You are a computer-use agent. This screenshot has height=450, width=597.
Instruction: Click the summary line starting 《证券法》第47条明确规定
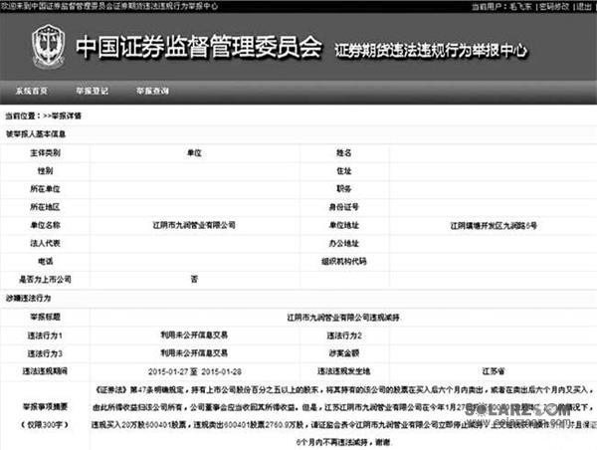[344, 390]
